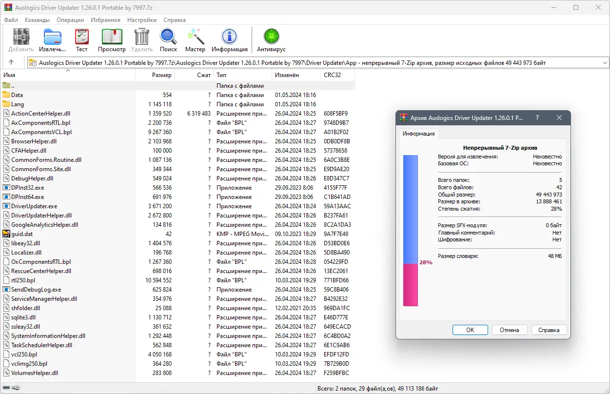Open the Поиск search icon
The width and height of the screenshot is (610, 394).
point(168,37)
